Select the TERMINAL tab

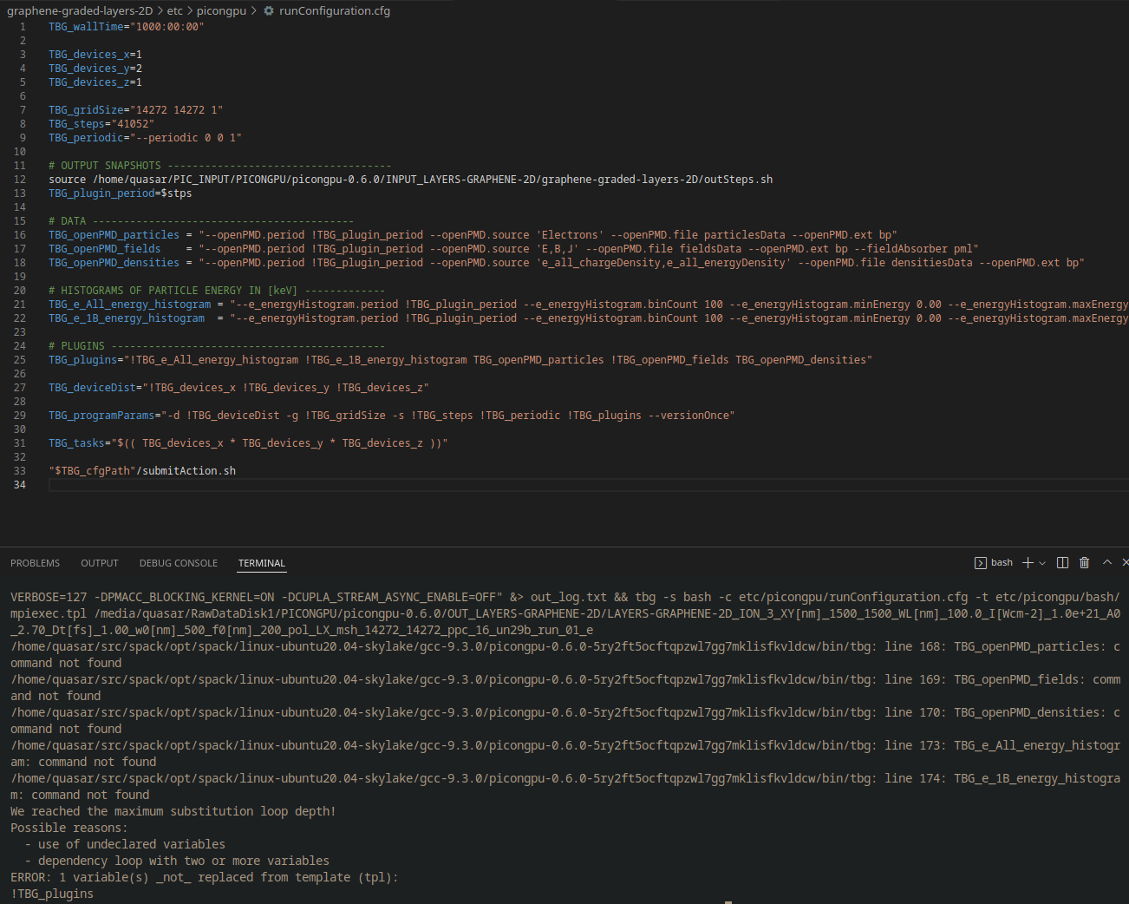pos(261,563)
